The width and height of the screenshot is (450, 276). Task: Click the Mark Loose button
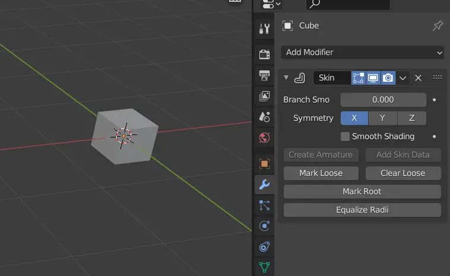321,173
